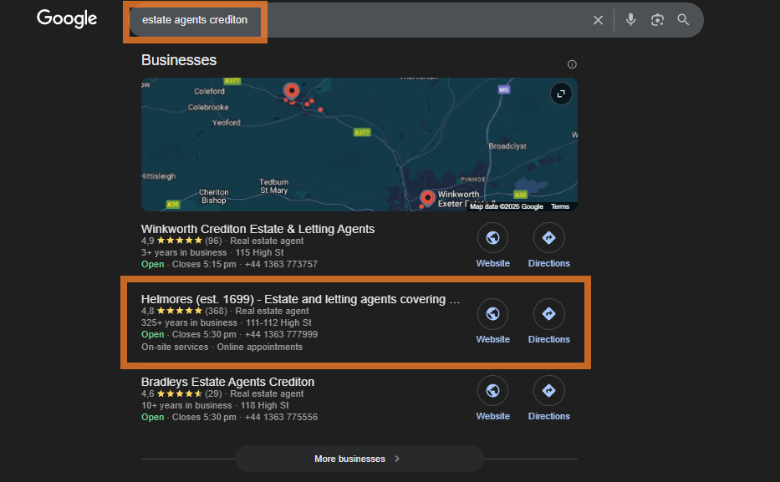Clear the search box text
Image resolution: width=780 pixels, height=482 pixels.
click(598, 20)
